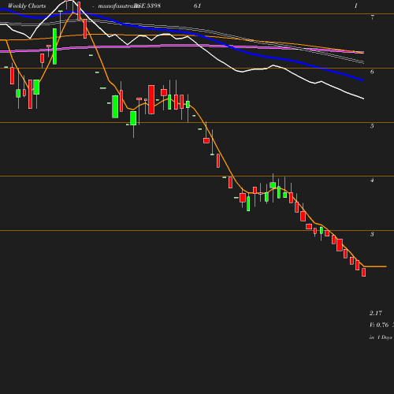394x394 pixels.
Task: Click the 'in 1 Days' label
Action: [381, 337]
